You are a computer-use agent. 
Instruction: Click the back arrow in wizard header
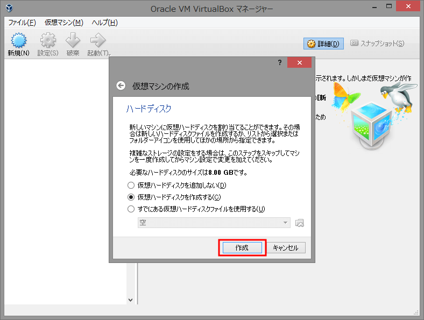coord(121,86)
